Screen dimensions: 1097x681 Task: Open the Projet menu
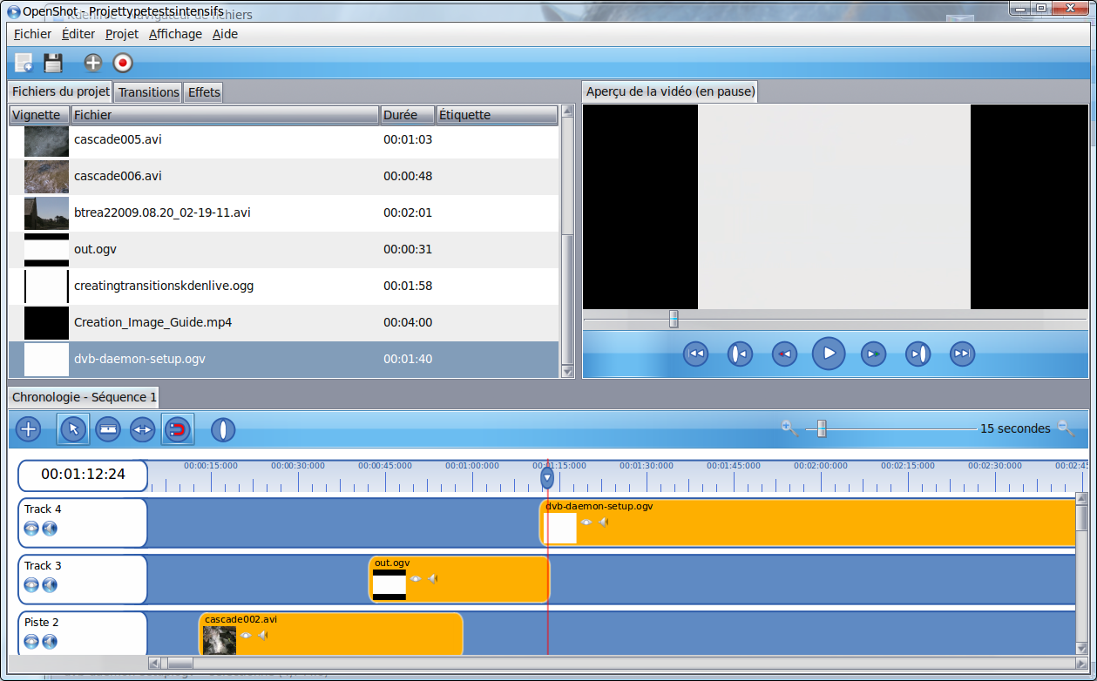(x=122, y=34)
